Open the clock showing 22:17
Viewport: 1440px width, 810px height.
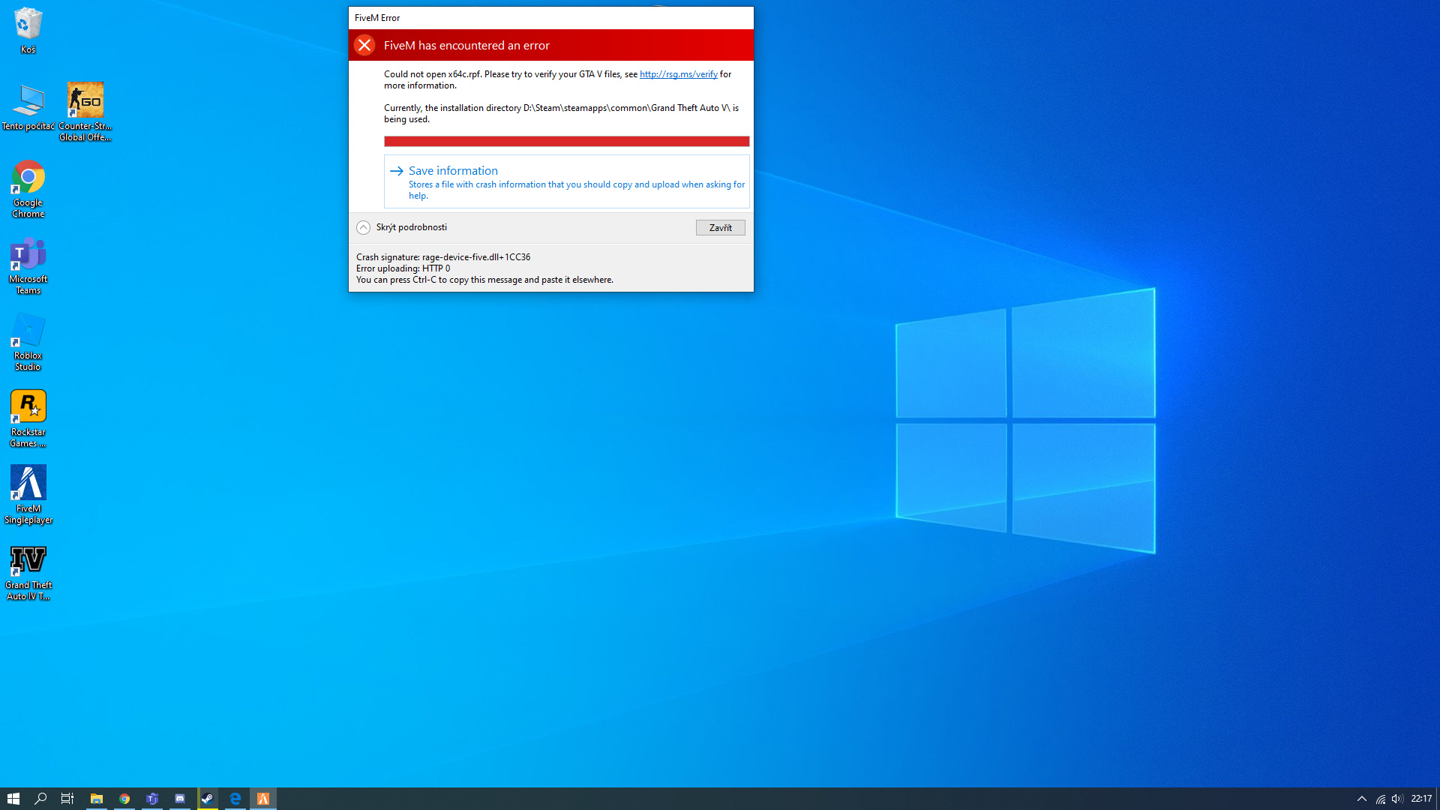click(1421, 799)
